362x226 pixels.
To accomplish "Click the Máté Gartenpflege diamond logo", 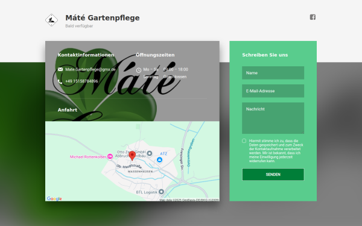I will point(51,20).
